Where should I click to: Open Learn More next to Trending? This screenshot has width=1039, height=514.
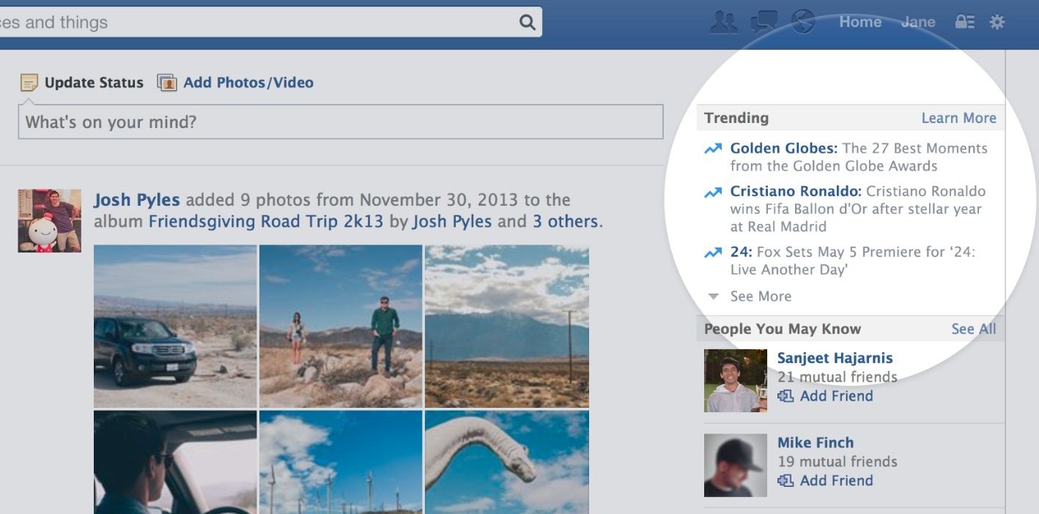[958, 118]
